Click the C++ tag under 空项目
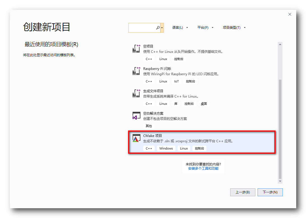The height and width of the screenshot is (218, 306). [x=149, y=59]
